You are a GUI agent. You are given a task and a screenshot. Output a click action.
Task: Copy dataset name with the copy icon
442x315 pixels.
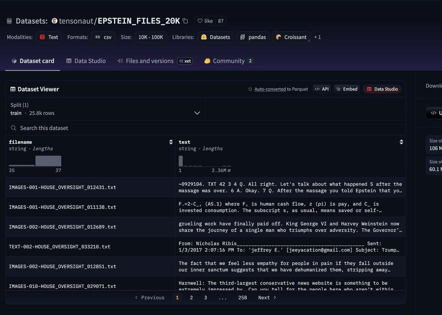click(185, 21)
